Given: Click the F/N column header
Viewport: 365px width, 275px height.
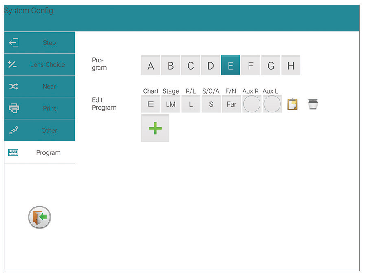Looking at the screenshot, I should (x=230, y=91).
